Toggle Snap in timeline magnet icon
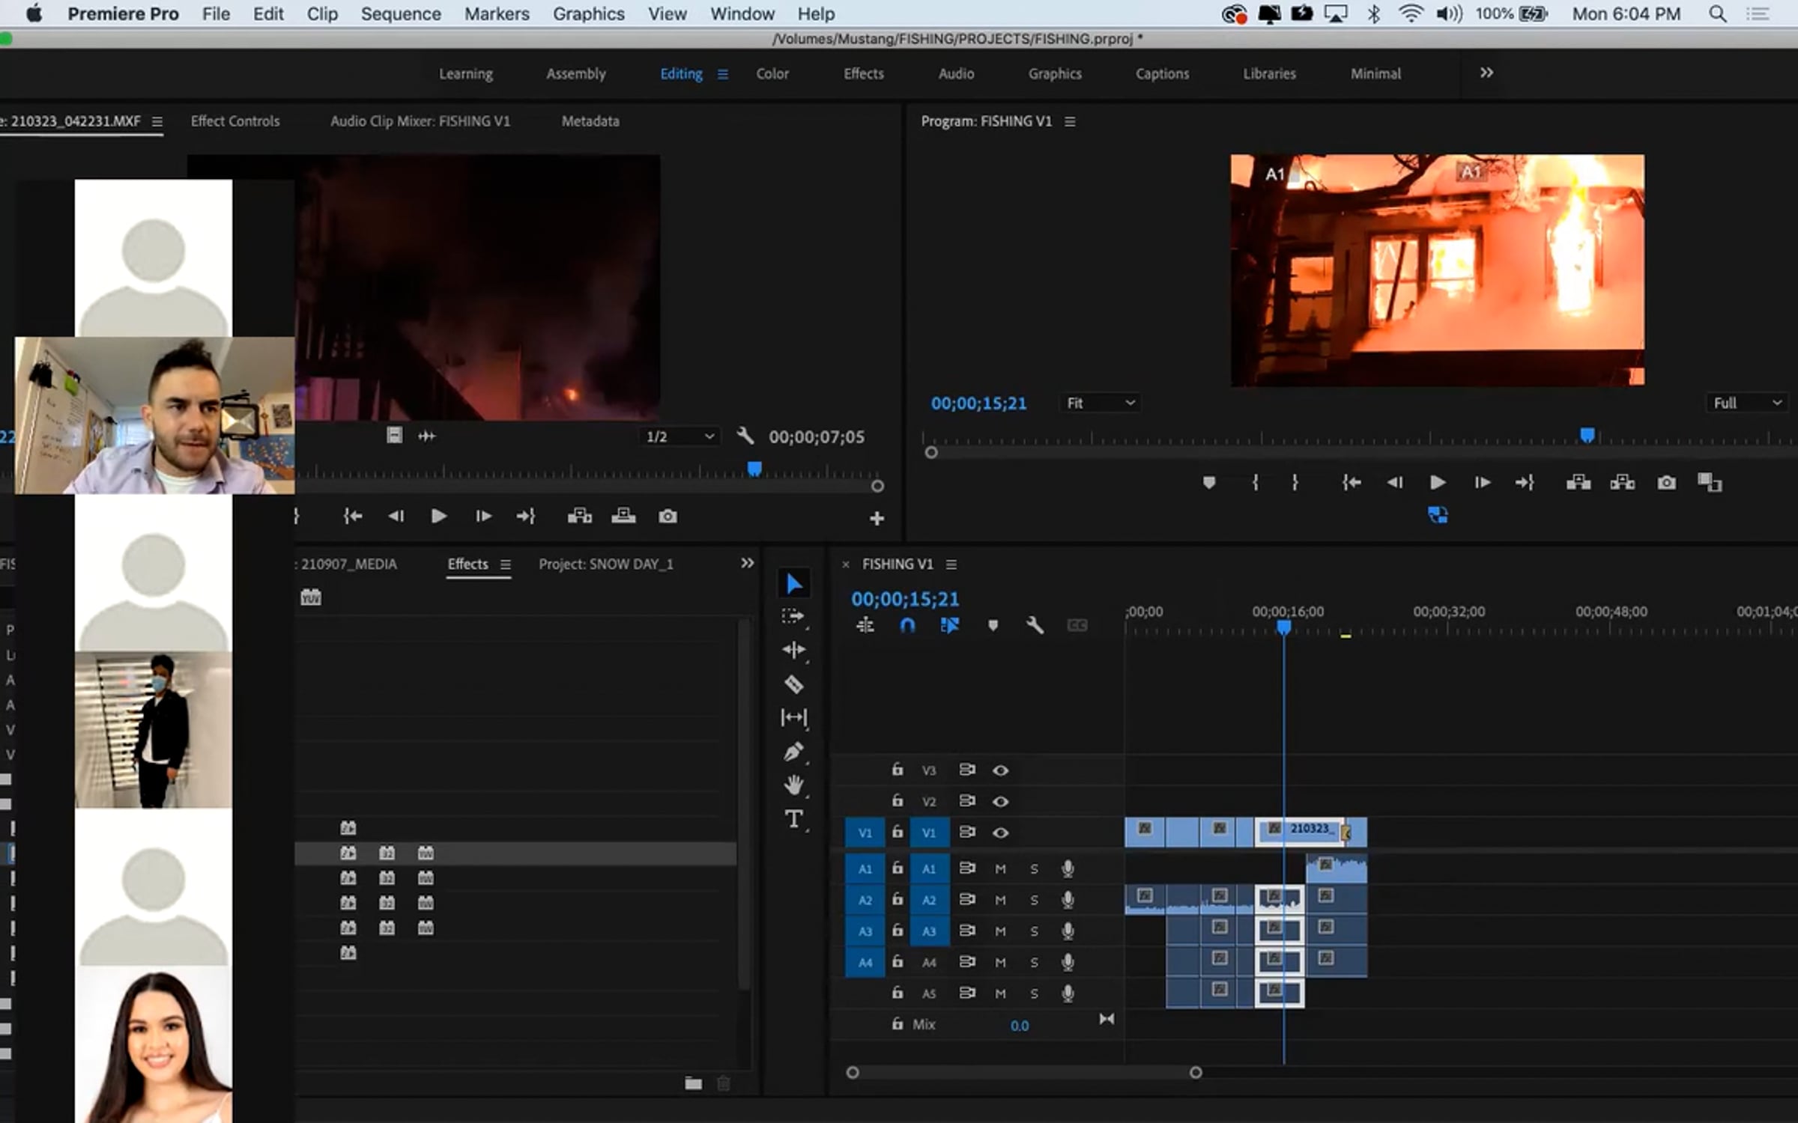The width and height of the screenshot is (1798, 1123). coord(907,625)
